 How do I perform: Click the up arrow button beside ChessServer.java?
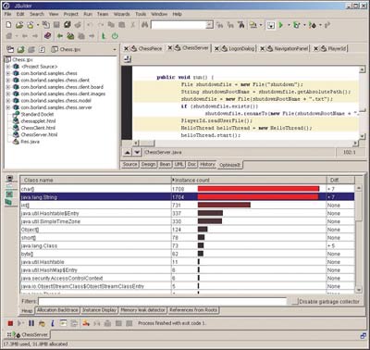click(127, 152)
